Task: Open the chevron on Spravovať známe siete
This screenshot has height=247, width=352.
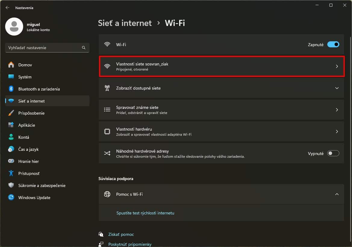Action: click(x=337, y=110)
